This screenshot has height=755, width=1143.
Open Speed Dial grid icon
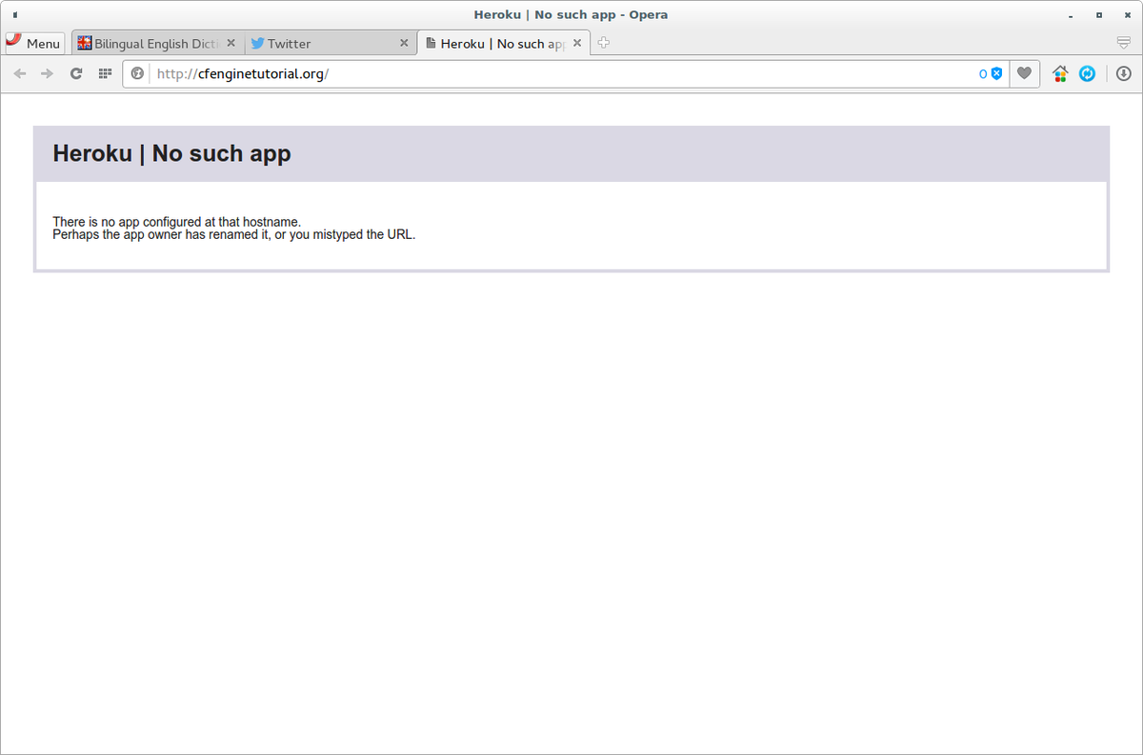[105, 73]
